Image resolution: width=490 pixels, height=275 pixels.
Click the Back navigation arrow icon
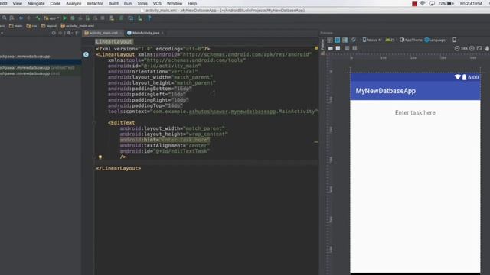21,18
